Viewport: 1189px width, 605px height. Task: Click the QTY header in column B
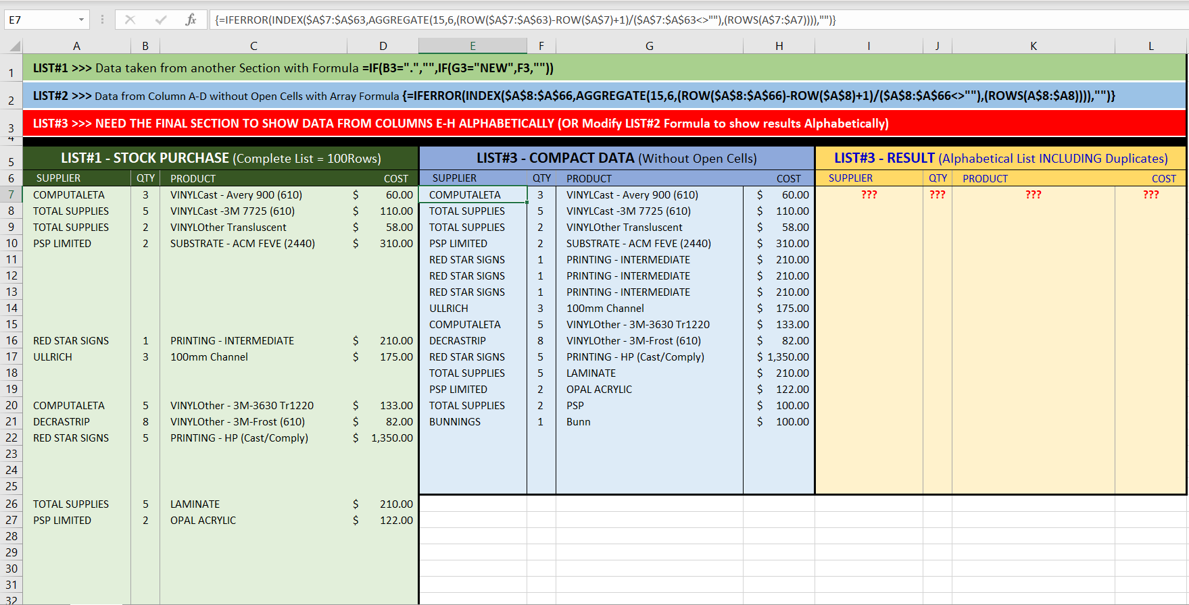pos(146,178)
